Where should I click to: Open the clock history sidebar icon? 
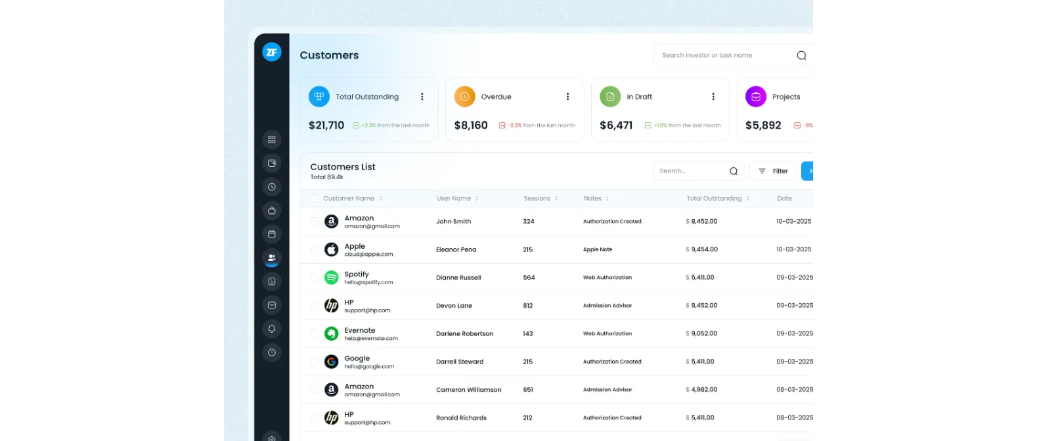click(272, 187)
